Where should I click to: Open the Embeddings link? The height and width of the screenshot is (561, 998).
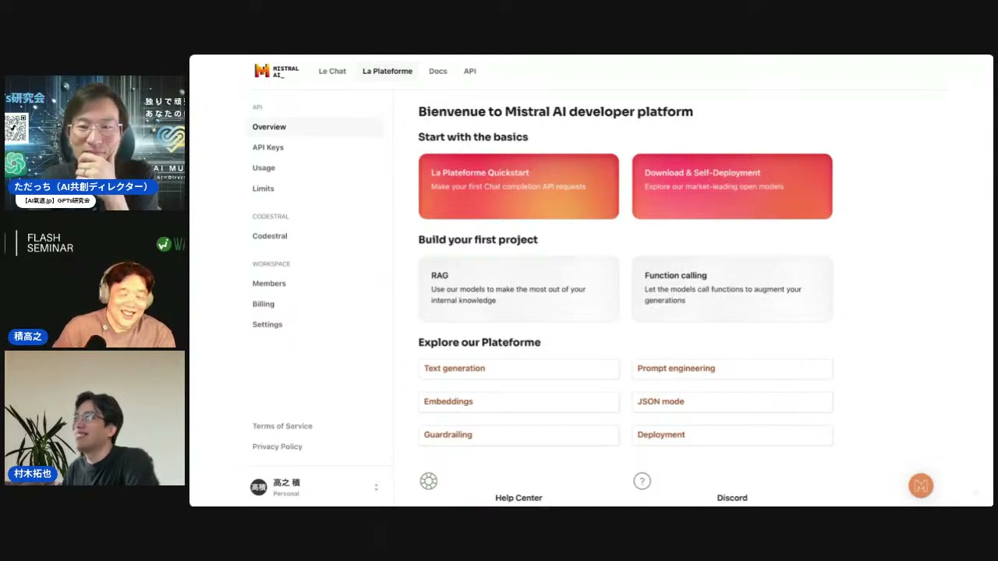coord(518,402)
